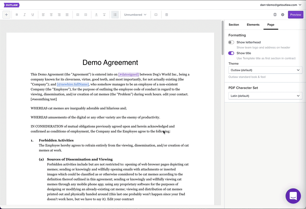Align text right

click(x=59, y=15)
